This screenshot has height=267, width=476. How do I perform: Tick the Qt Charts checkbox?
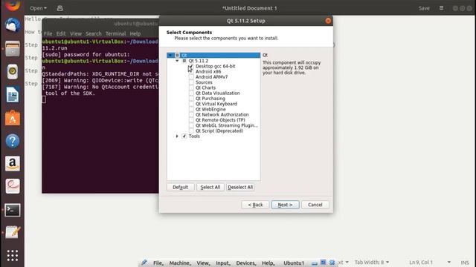click(x=191, y=88)
